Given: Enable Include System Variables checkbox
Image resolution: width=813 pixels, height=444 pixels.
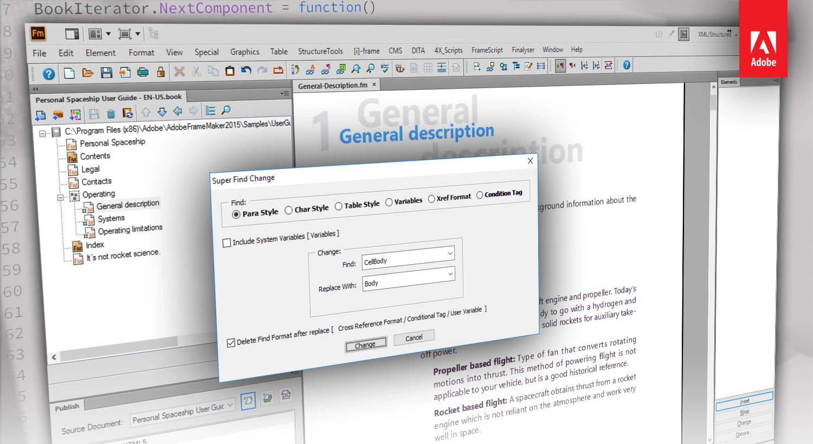Looking at the screenshot, I should [227, 243].
